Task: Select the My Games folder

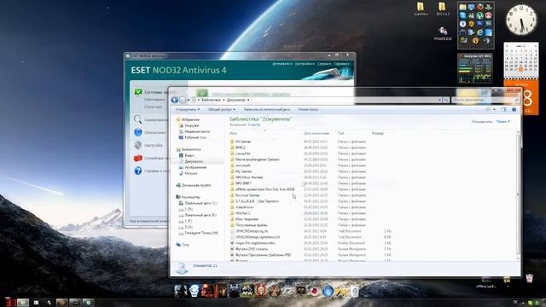Action: click(x=243, y=171)
